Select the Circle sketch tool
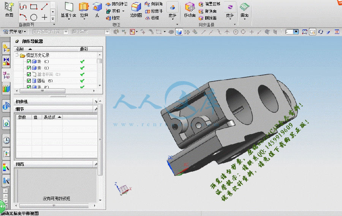 [33, 17]
